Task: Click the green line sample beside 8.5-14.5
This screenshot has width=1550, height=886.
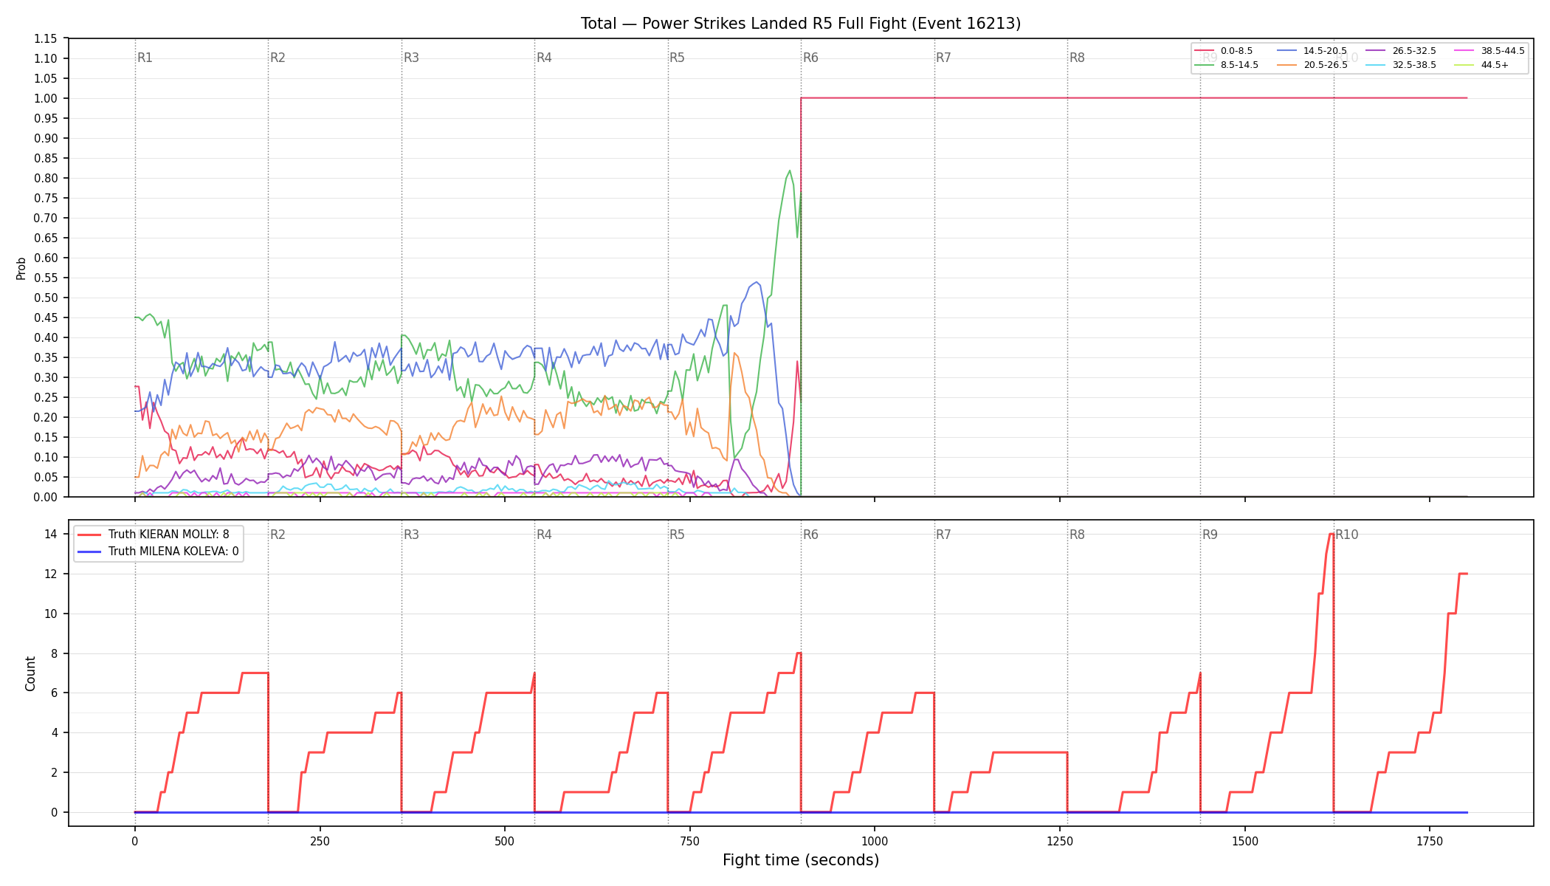Action: [x=1205, y=65]
